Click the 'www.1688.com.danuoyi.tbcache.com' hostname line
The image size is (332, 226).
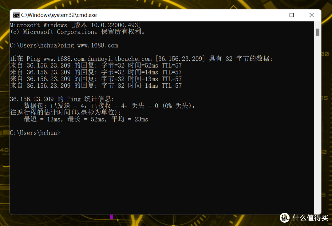coord(141,59)
